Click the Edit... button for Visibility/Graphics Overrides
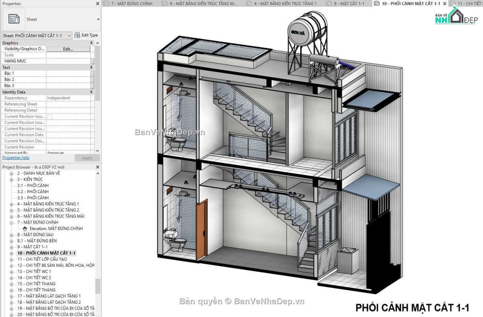The height and width of the screenshot is (317, 483). coord(68,49)
